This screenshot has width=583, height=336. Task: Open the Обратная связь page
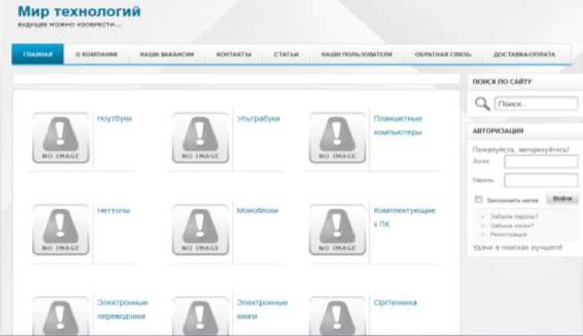coord(443,54)
